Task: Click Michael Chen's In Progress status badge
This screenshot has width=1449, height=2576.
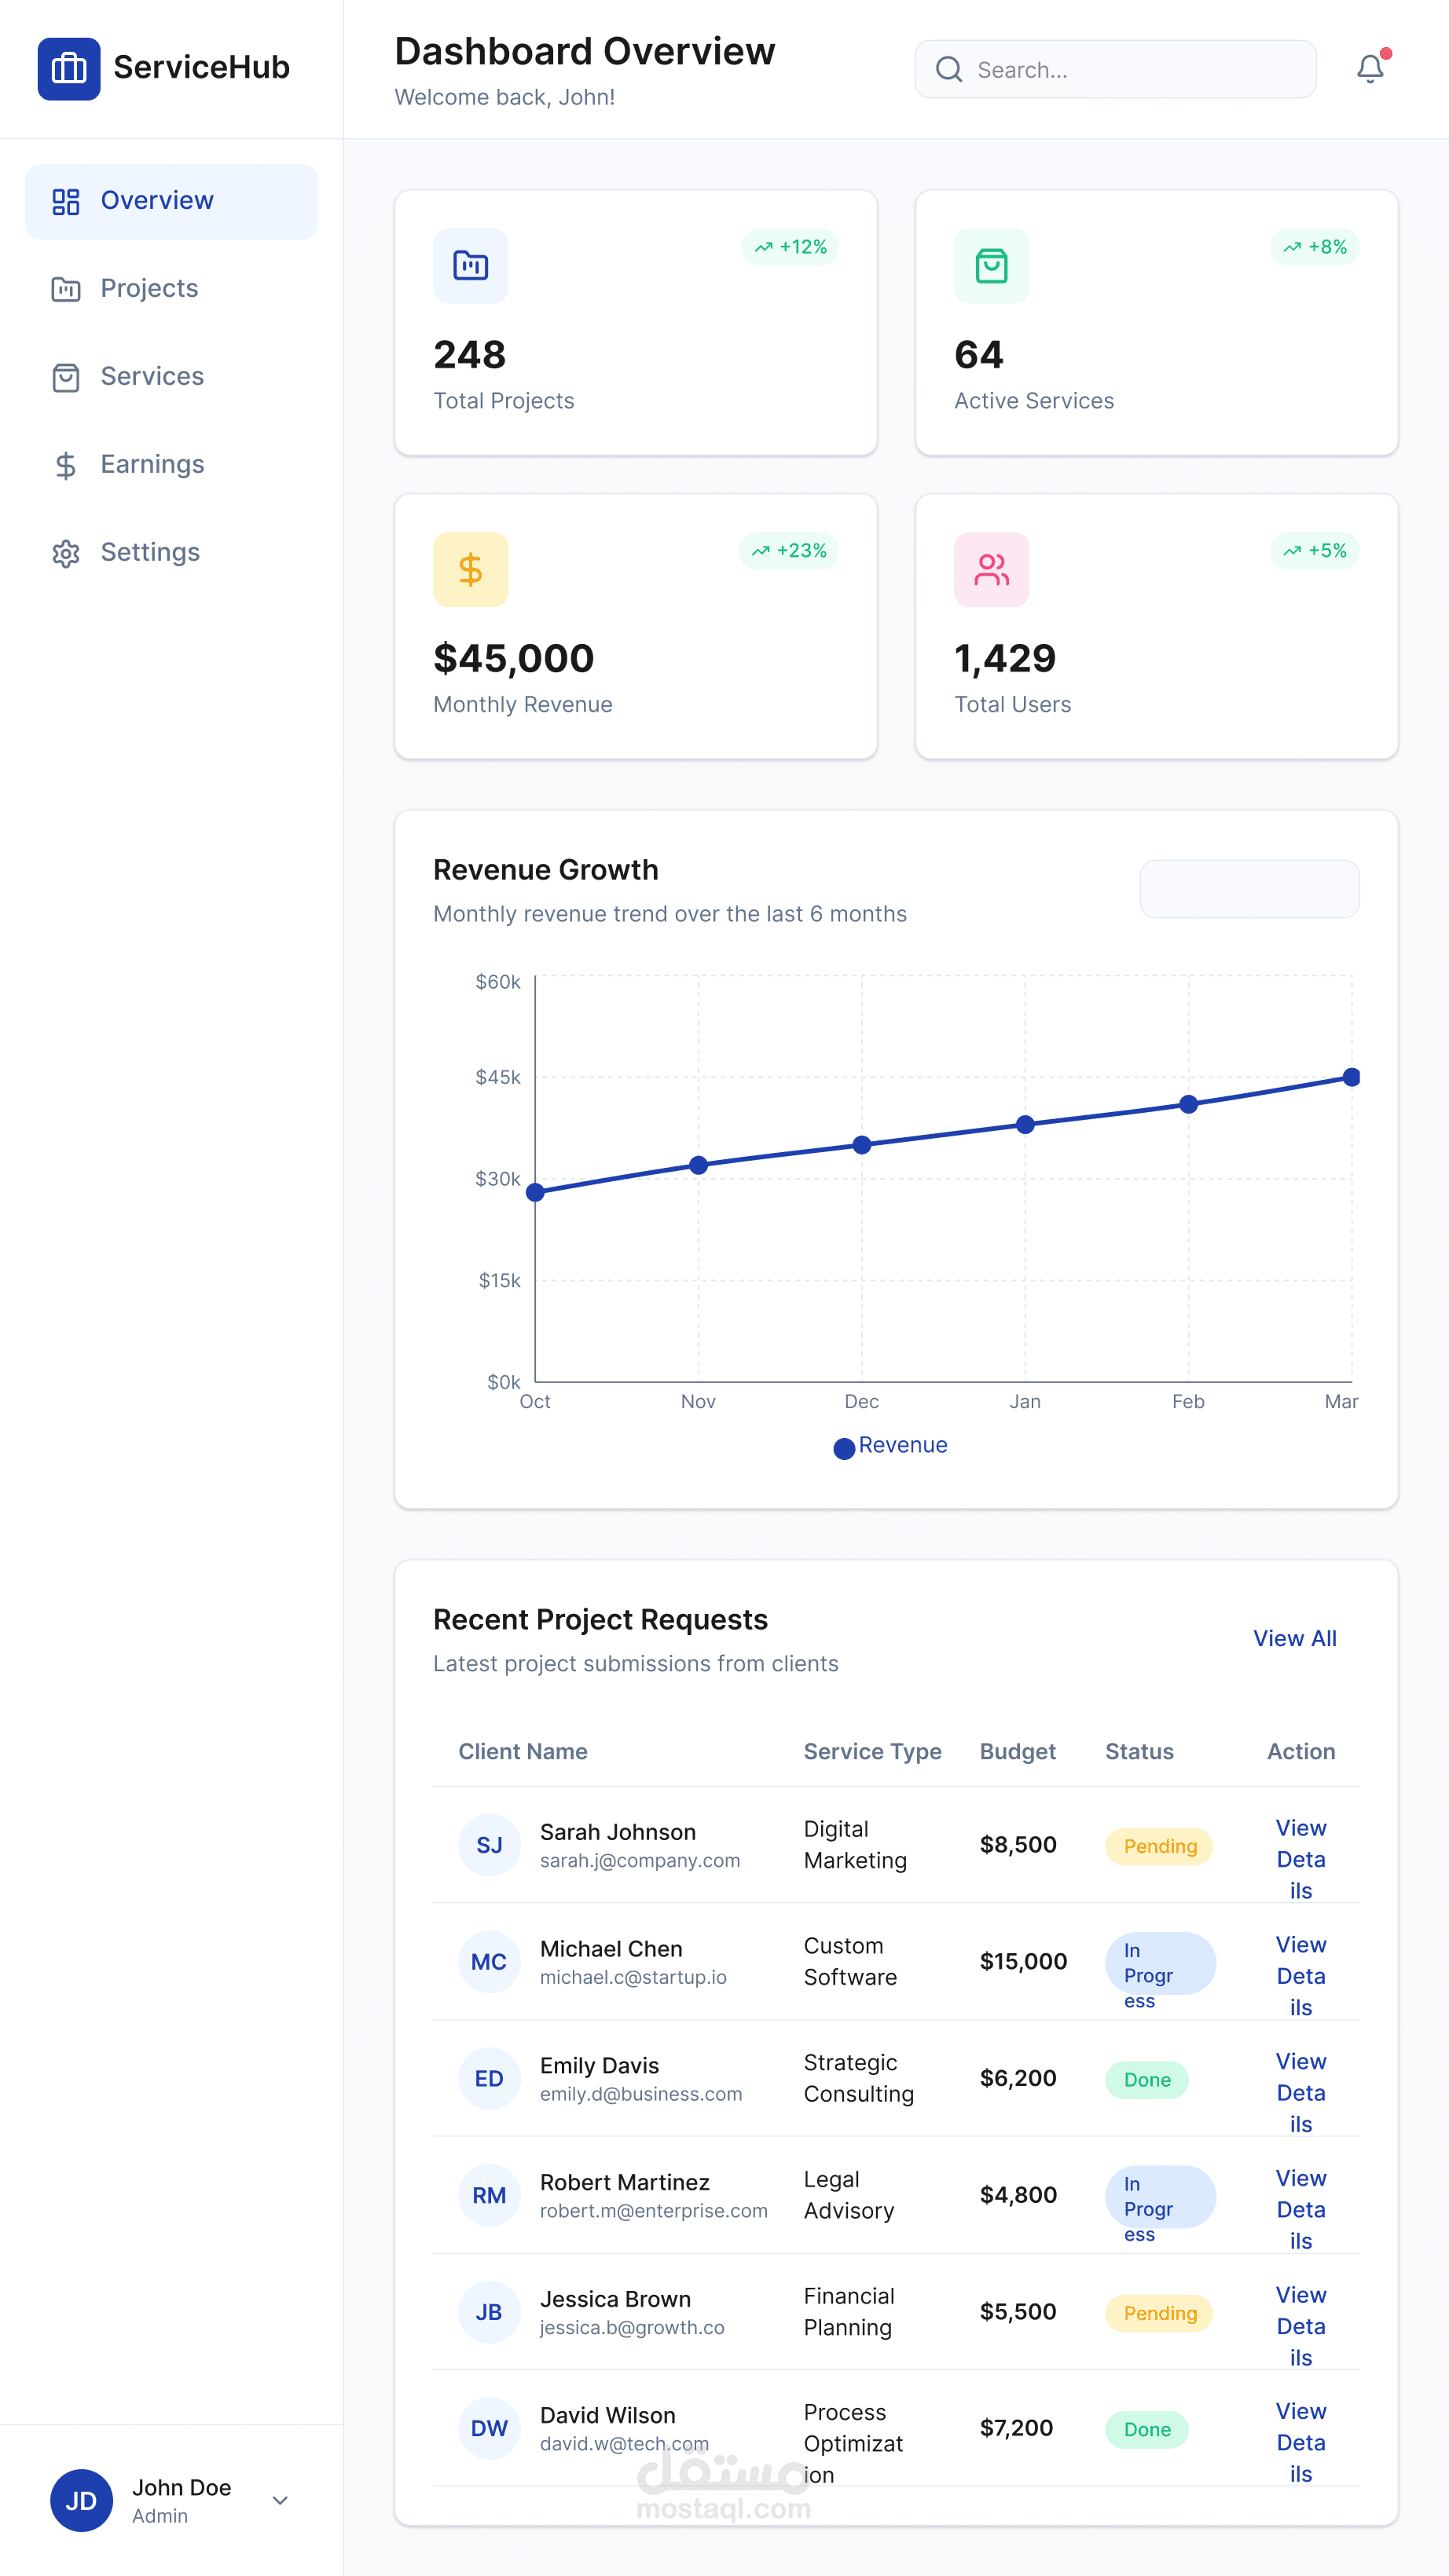Action: click(1160, 1963)
